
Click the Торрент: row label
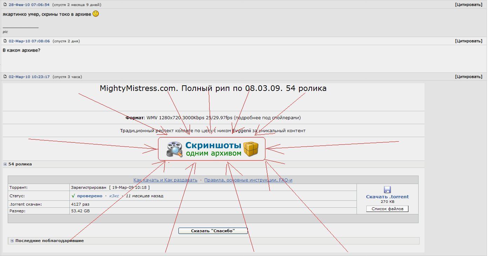pyautogui.click(x=18, y=188)
